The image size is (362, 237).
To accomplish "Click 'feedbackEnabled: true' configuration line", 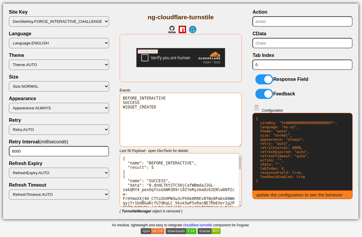I will [283, 177].
